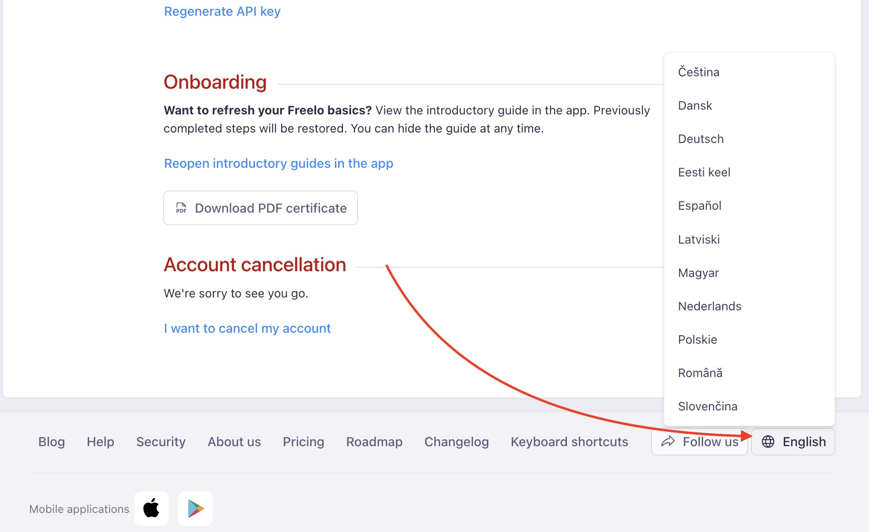Open the Google Play store icon
The height and width of the screenshot is (532, 869).
[195, 508]
